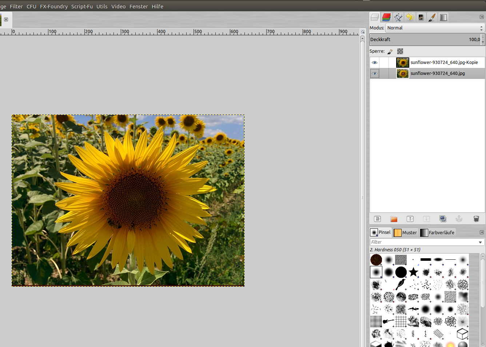Raise the selected layer one step
Image resolution: width=486 pixels, height=347 pixels.
[410, 219]
